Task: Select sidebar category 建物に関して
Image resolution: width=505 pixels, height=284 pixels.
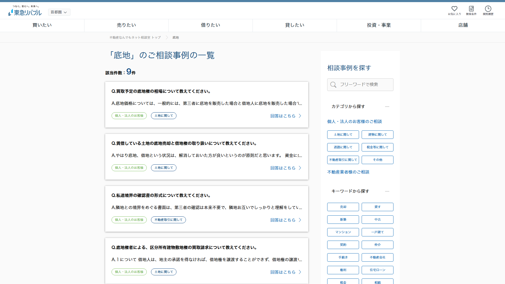Action: [377, 135]
